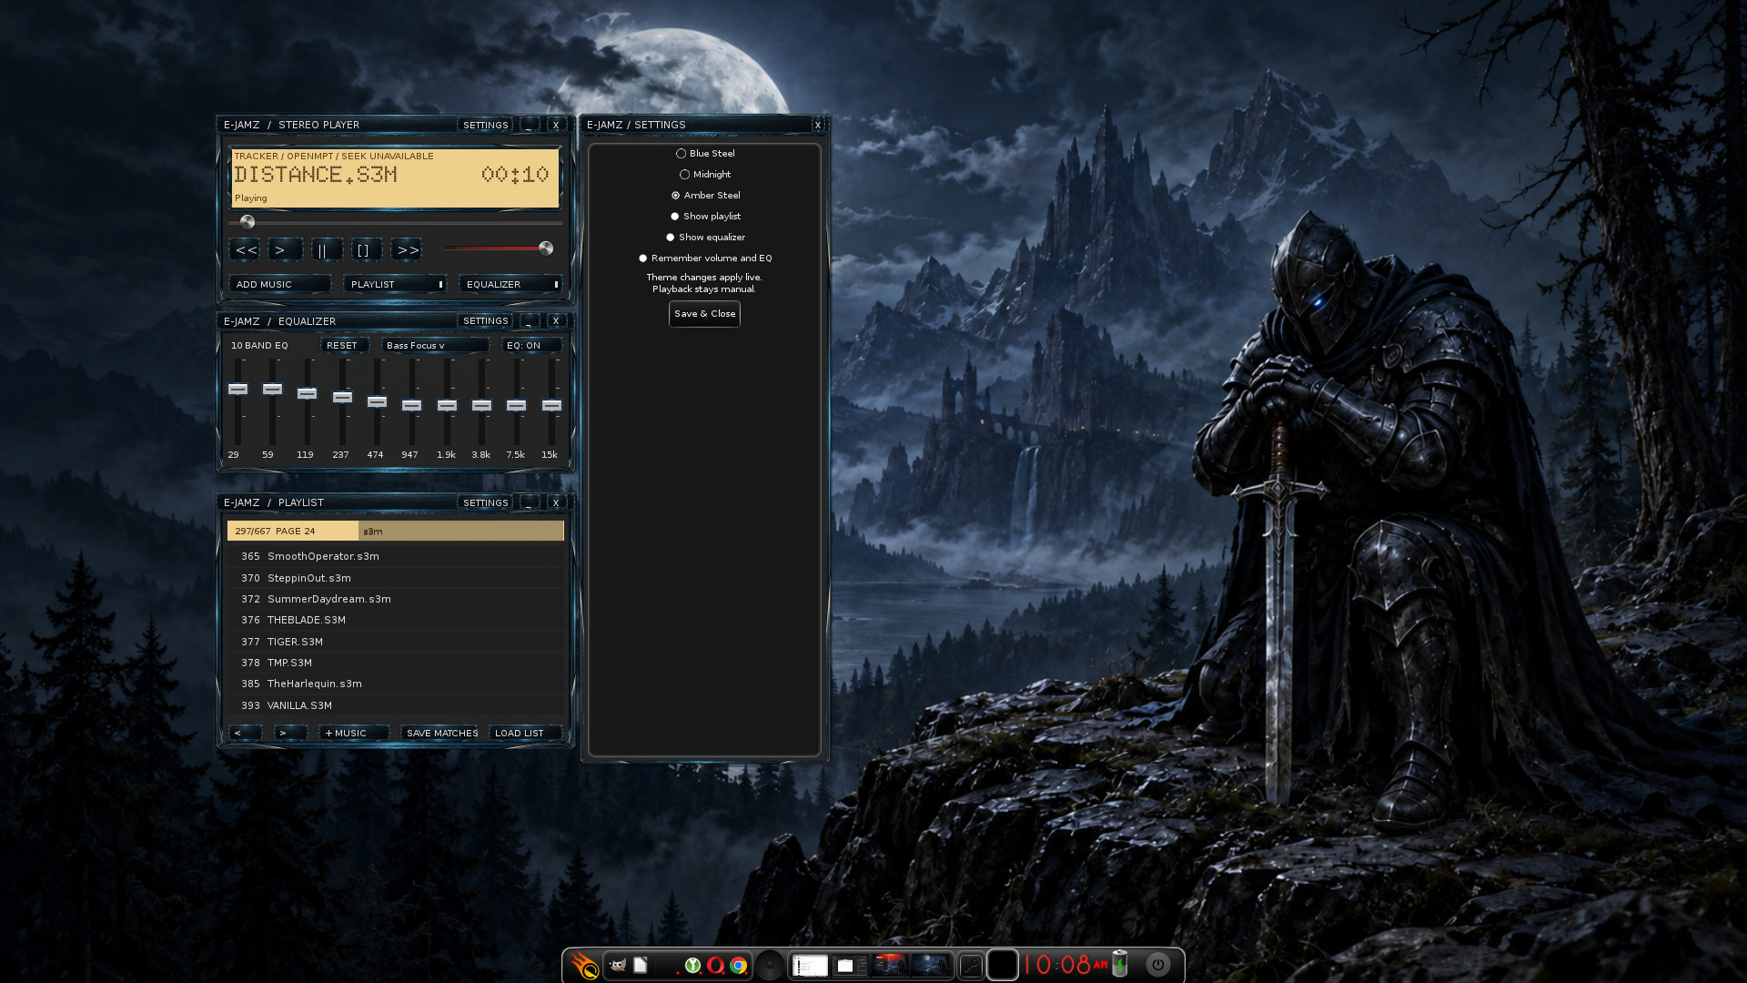
Task: Open GIMP from the dock
Action: [x=618, y=965]
